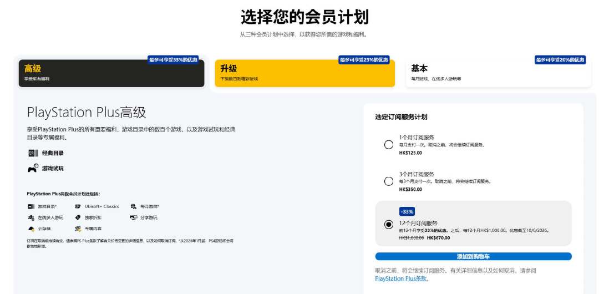Click the 下载数百款精彩游戏 subtitle on 升级 tab
The image size is (599, 294).
239,79
